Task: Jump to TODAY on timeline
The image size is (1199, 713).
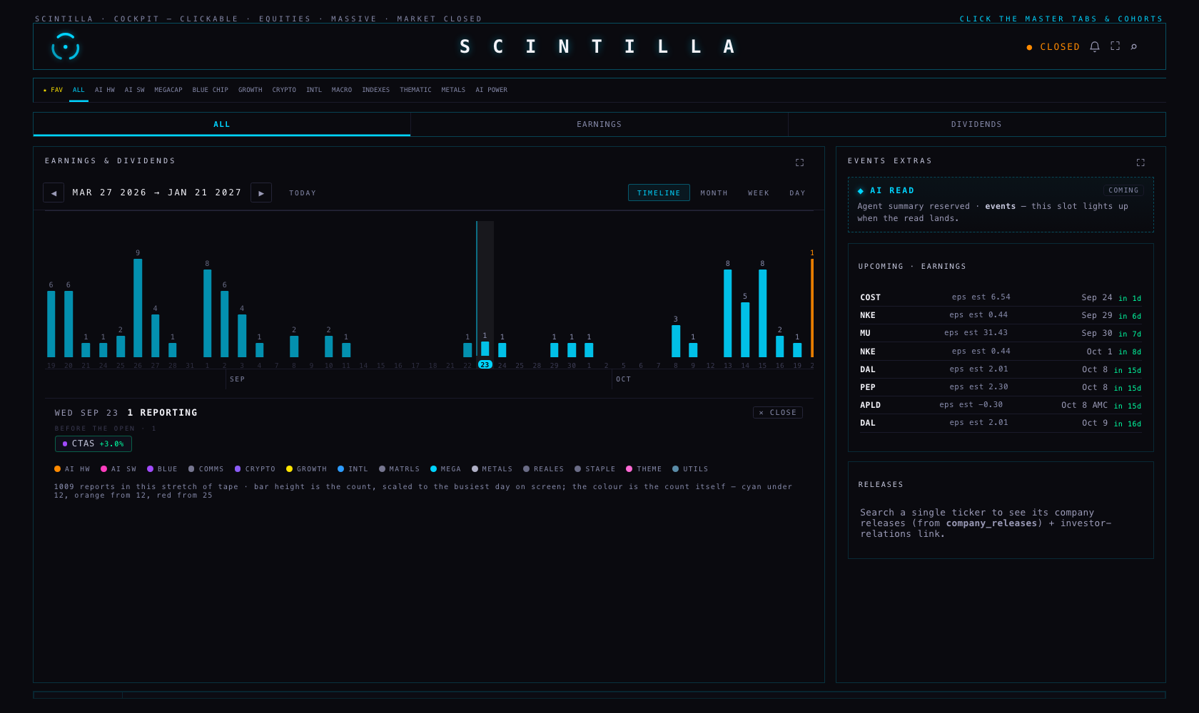Action: 303,193
